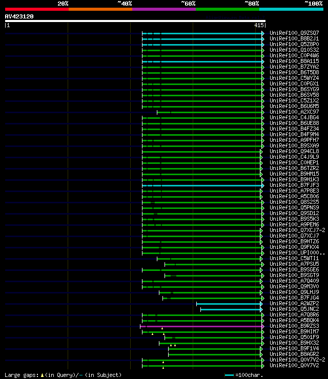
Task: Click the query end position 415
Action: 259,25
